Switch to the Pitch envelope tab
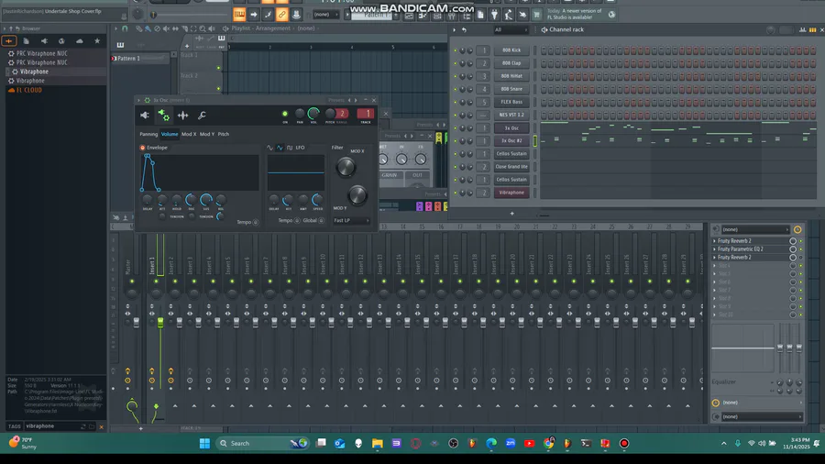This screenshot has height=464, width=825. 224,134
